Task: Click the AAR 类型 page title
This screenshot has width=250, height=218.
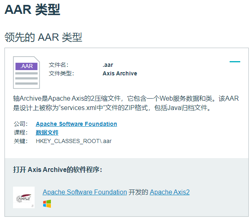Action: 32,10
